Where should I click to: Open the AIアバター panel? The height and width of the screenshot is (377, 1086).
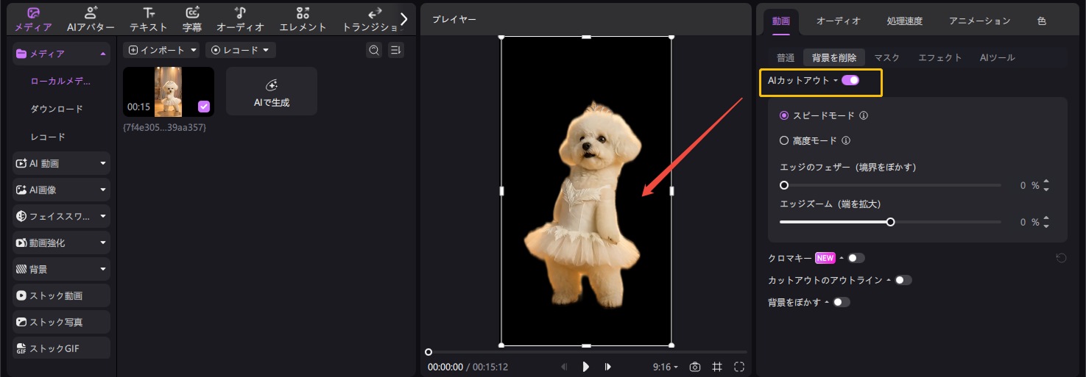point(91,20)
